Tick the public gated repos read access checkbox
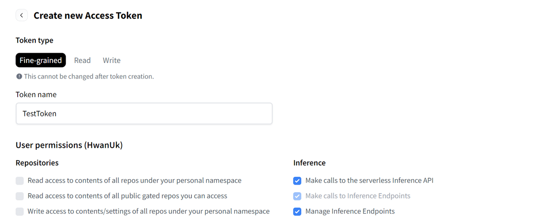Viewport: 544px width, 219px height. [x=19, y=196]
